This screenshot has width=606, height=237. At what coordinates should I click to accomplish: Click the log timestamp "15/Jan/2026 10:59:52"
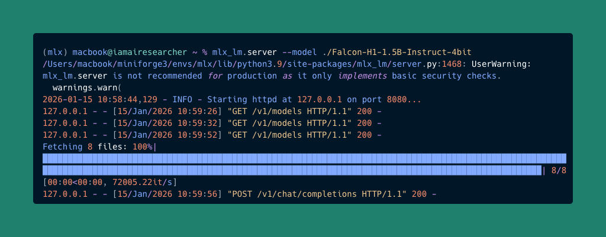tap(167, 135)
